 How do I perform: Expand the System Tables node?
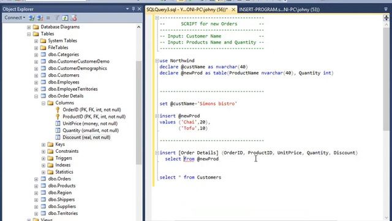36,41
